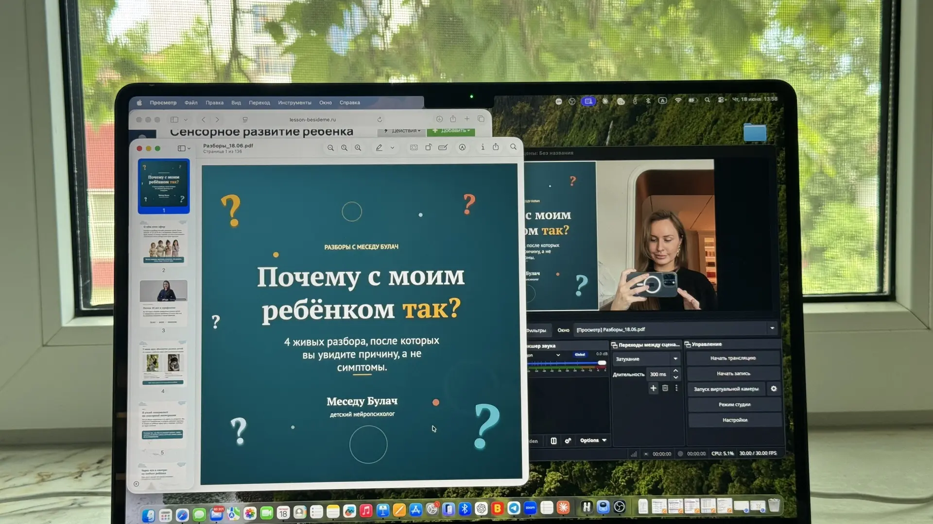Go forward in Safari window
Screen dimensions: 933x524
[x=217, y=119]
